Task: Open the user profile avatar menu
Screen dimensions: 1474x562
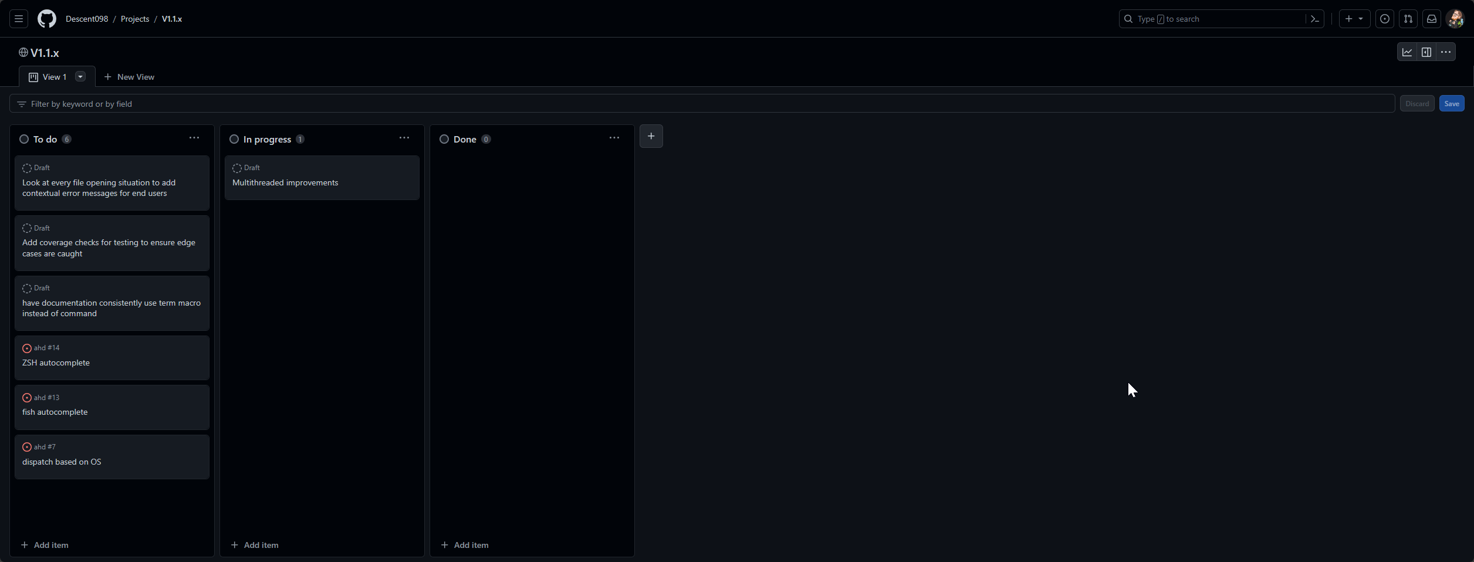Action: 1455,19
